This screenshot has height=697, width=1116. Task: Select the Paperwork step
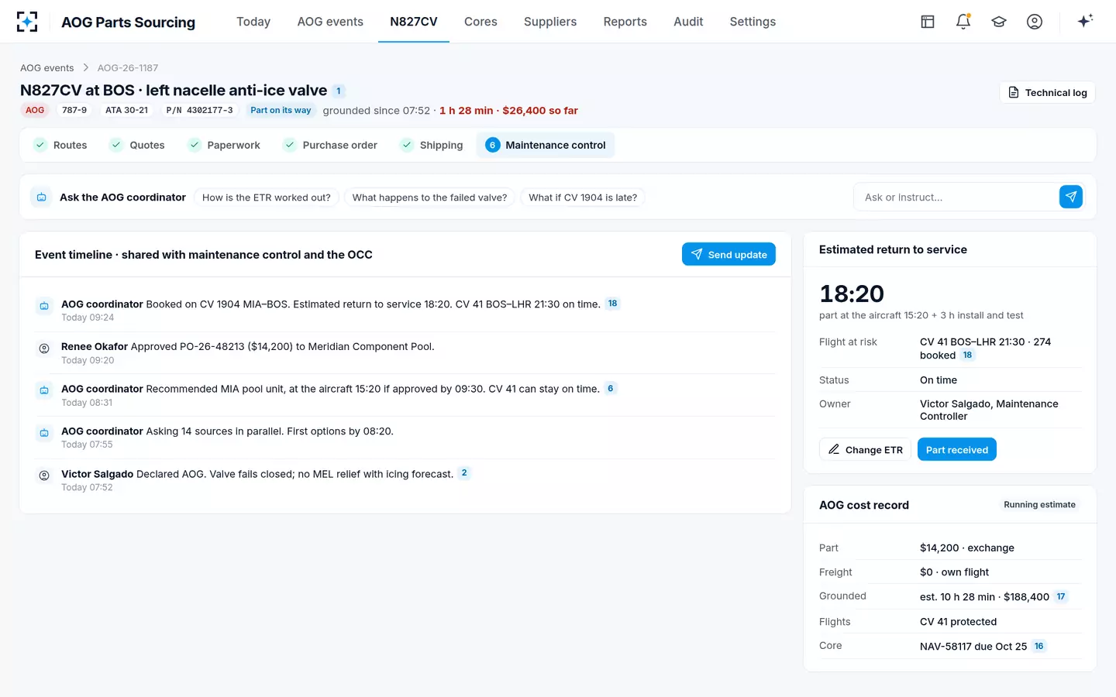(224, 145)
